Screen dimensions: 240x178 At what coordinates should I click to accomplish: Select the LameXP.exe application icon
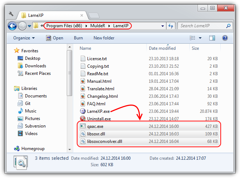[x=83, y=111]
